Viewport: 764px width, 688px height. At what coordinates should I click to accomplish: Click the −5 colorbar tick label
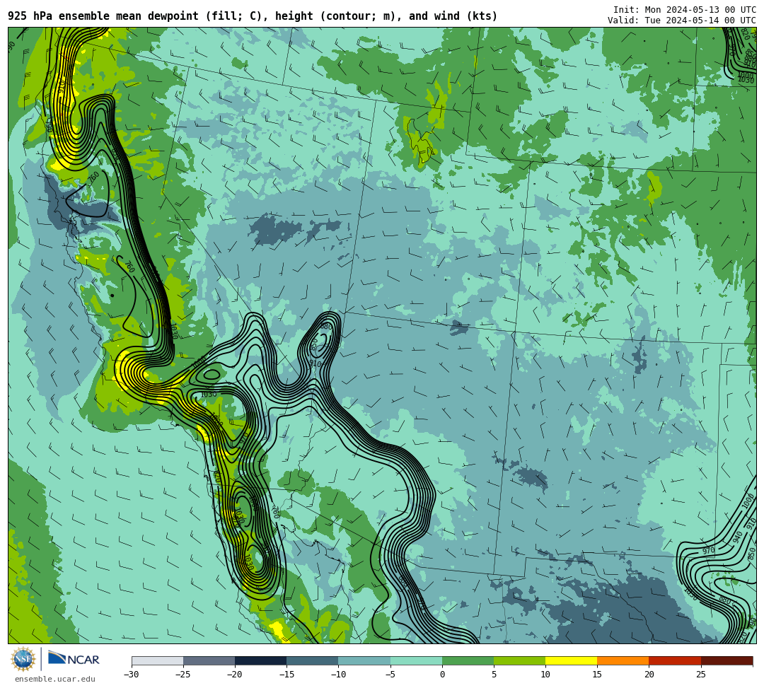(390, 675)
